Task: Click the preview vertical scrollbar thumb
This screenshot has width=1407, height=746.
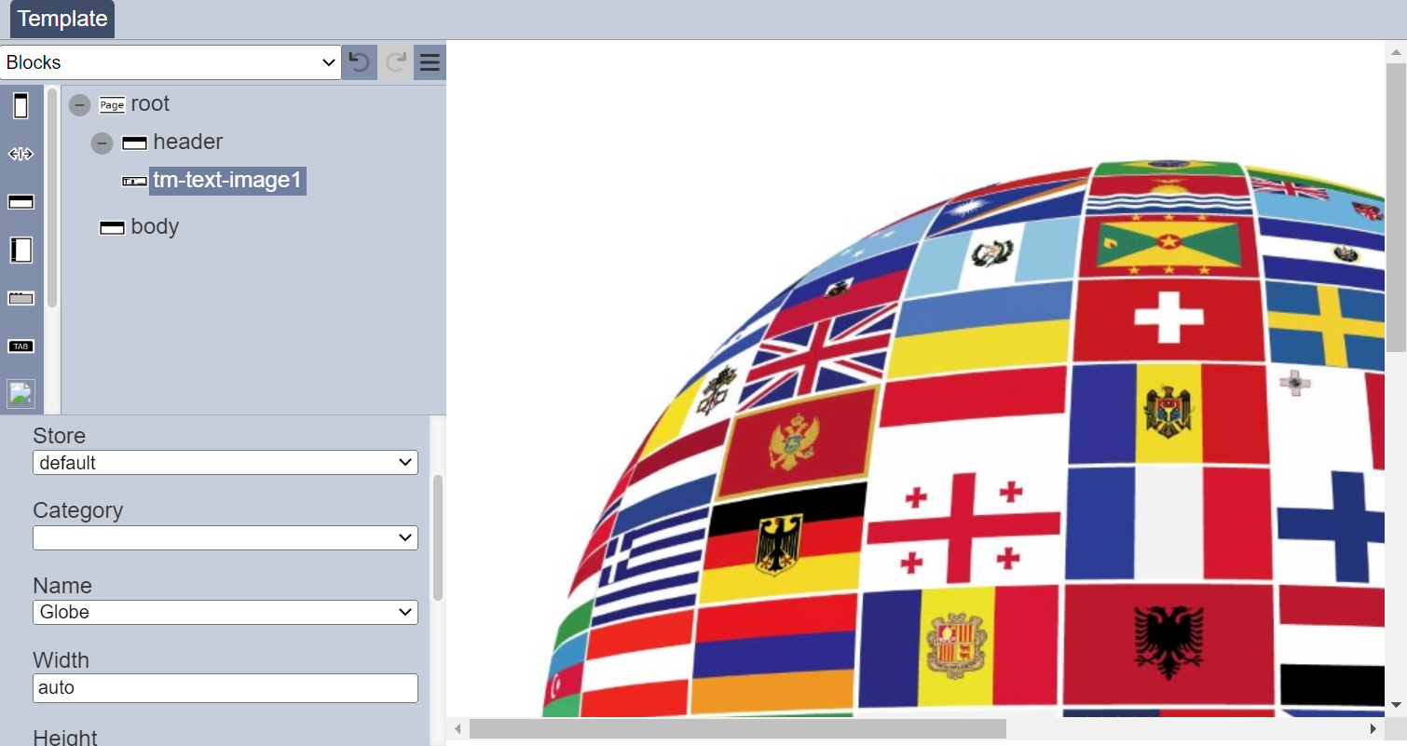Action: (x=1396, y=208)
